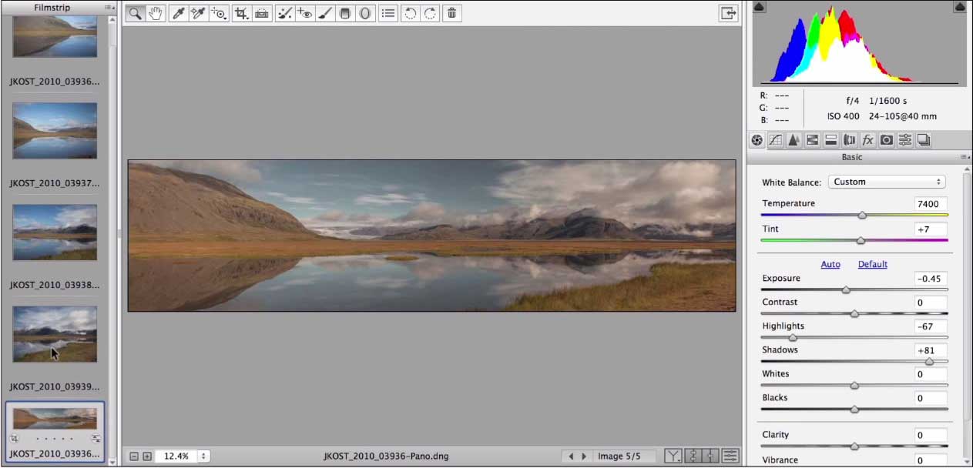Viewport: 973px width, 468px height.
Task: Open the Basic panel tab
Action: pyautogui.click(x=757, y=140)
